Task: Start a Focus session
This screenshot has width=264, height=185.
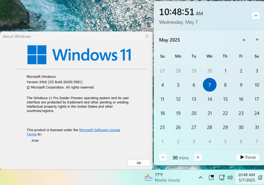Action: (x=248, y=157)
